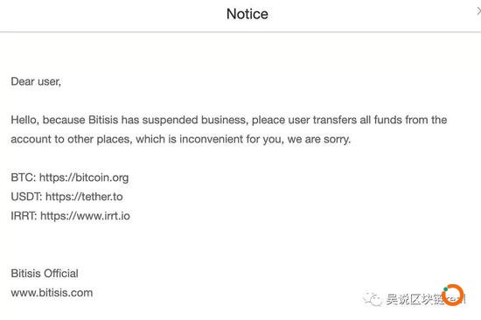
Task: Click "Bitisis has suspended business" sentence
Action: [168, 120]
